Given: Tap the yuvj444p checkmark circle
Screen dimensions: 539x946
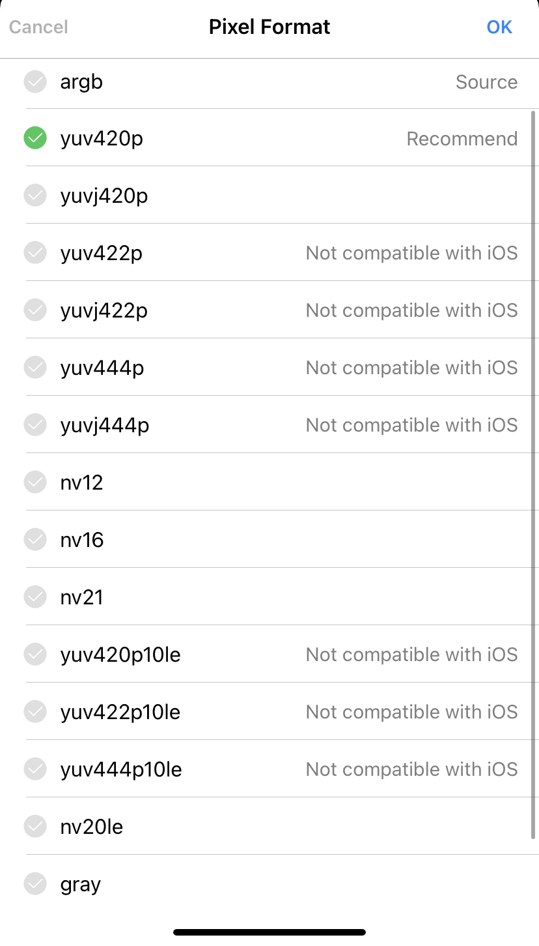Looking at the screenshot, I should tap(35, 425).
